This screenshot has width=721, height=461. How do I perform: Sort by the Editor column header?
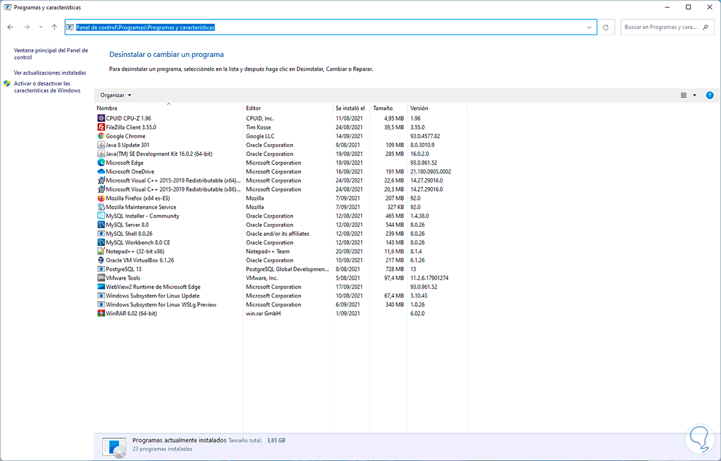click(288, 108)
